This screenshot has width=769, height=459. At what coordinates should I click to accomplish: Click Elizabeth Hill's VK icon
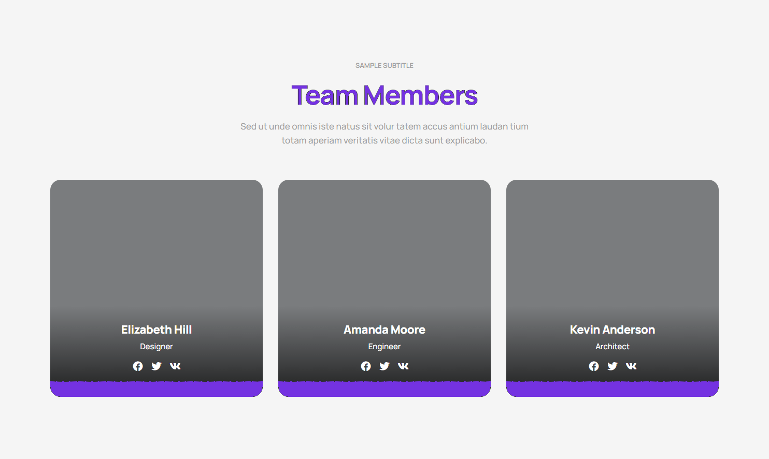tap(175, 366)
